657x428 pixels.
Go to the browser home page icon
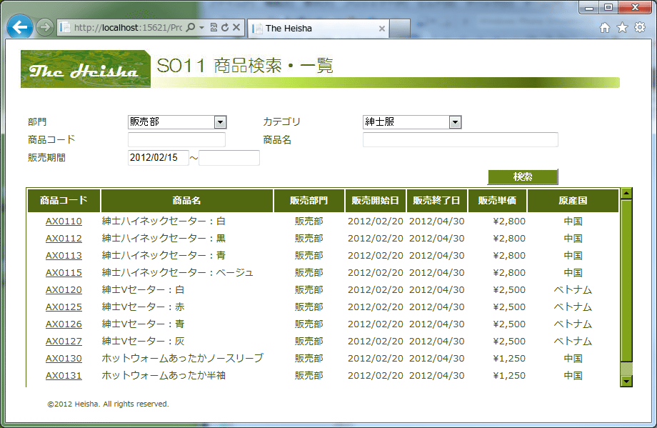click(x=605, y=28)
